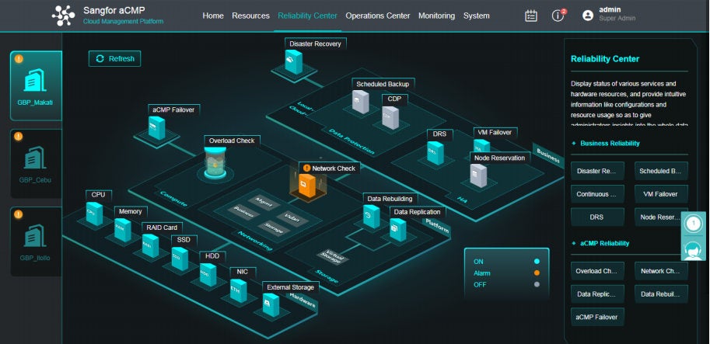This screenshot has width=710, height=344.
Task: Click the Network Ch... button in side panel
Action: point(661,271)
